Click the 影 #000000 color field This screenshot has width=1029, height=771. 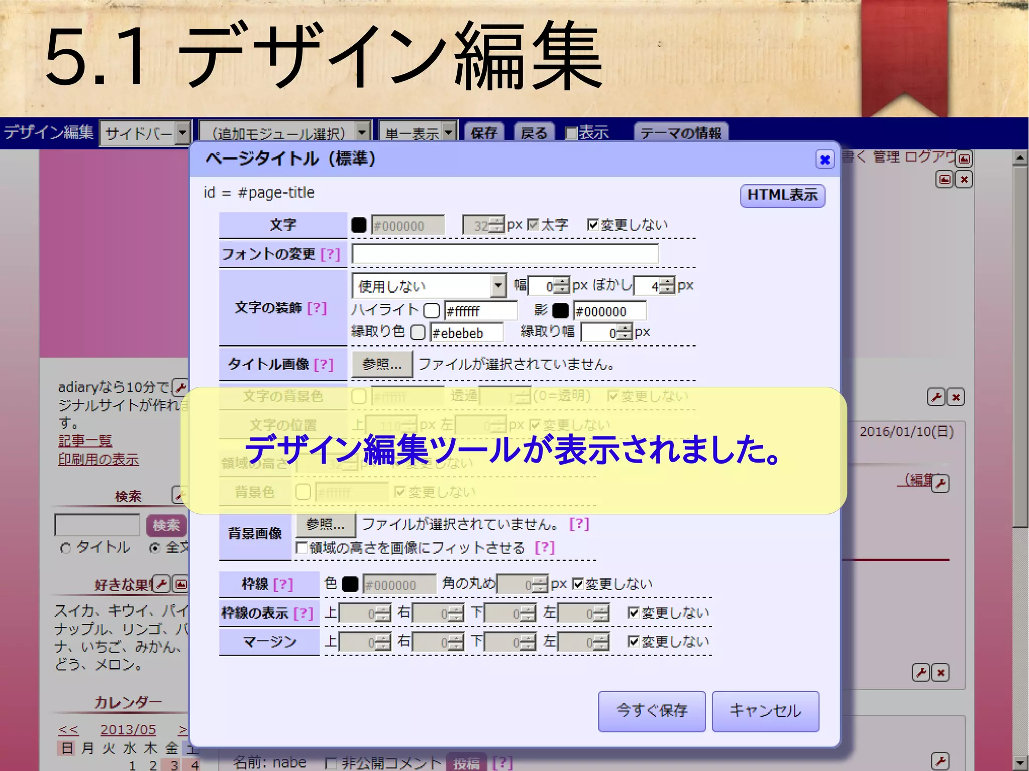pyautogui.click(x=609, y=311)
